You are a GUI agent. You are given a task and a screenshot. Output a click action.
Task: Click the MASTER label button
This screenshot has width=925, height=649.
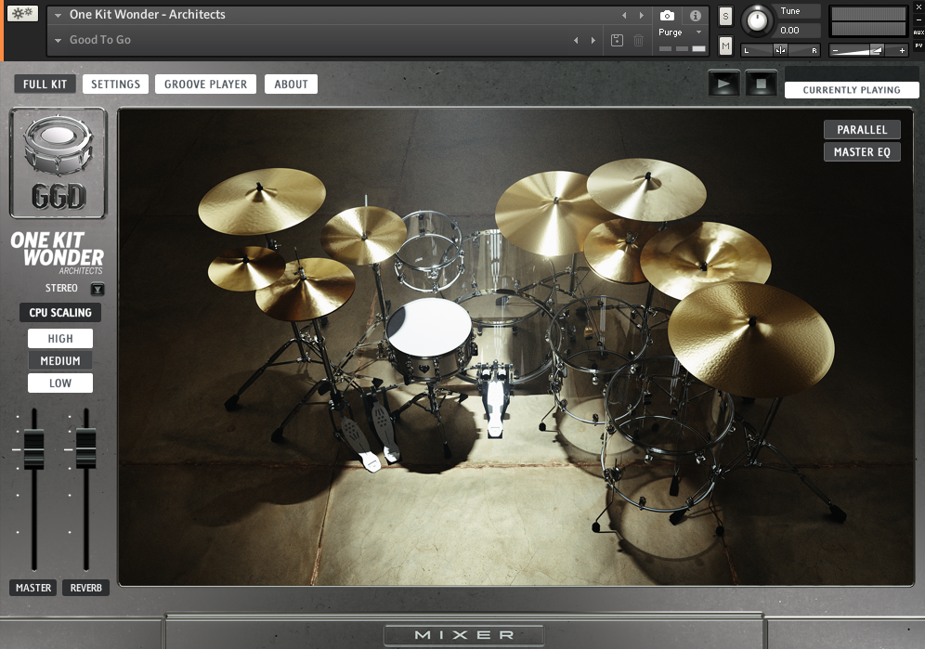pyautogui.click(x=33, y=588)
